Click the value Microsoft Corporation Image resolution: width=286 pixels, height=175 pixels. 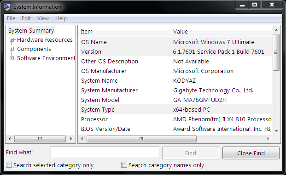click(203, 71)
